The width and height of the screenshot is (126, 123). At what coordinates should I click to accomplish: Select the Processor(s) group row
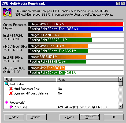pyautogui.click(x=61, y=102)
